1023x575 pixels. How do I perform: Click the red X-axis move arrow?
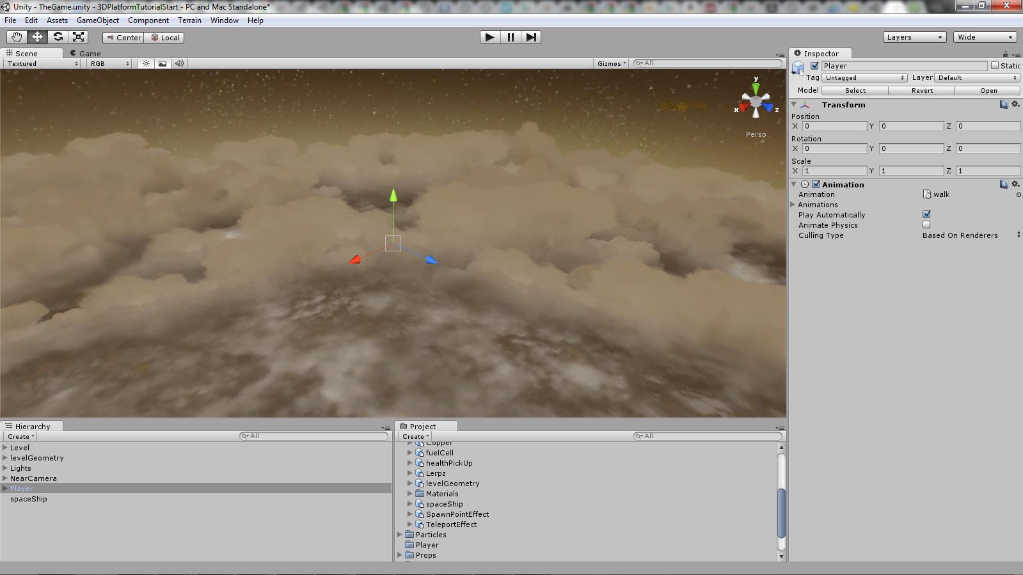[x=354, y=260]
